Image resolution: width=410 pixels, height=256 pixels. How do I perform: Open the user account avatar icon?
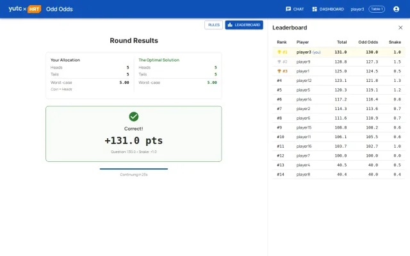(x=396, y=9)
